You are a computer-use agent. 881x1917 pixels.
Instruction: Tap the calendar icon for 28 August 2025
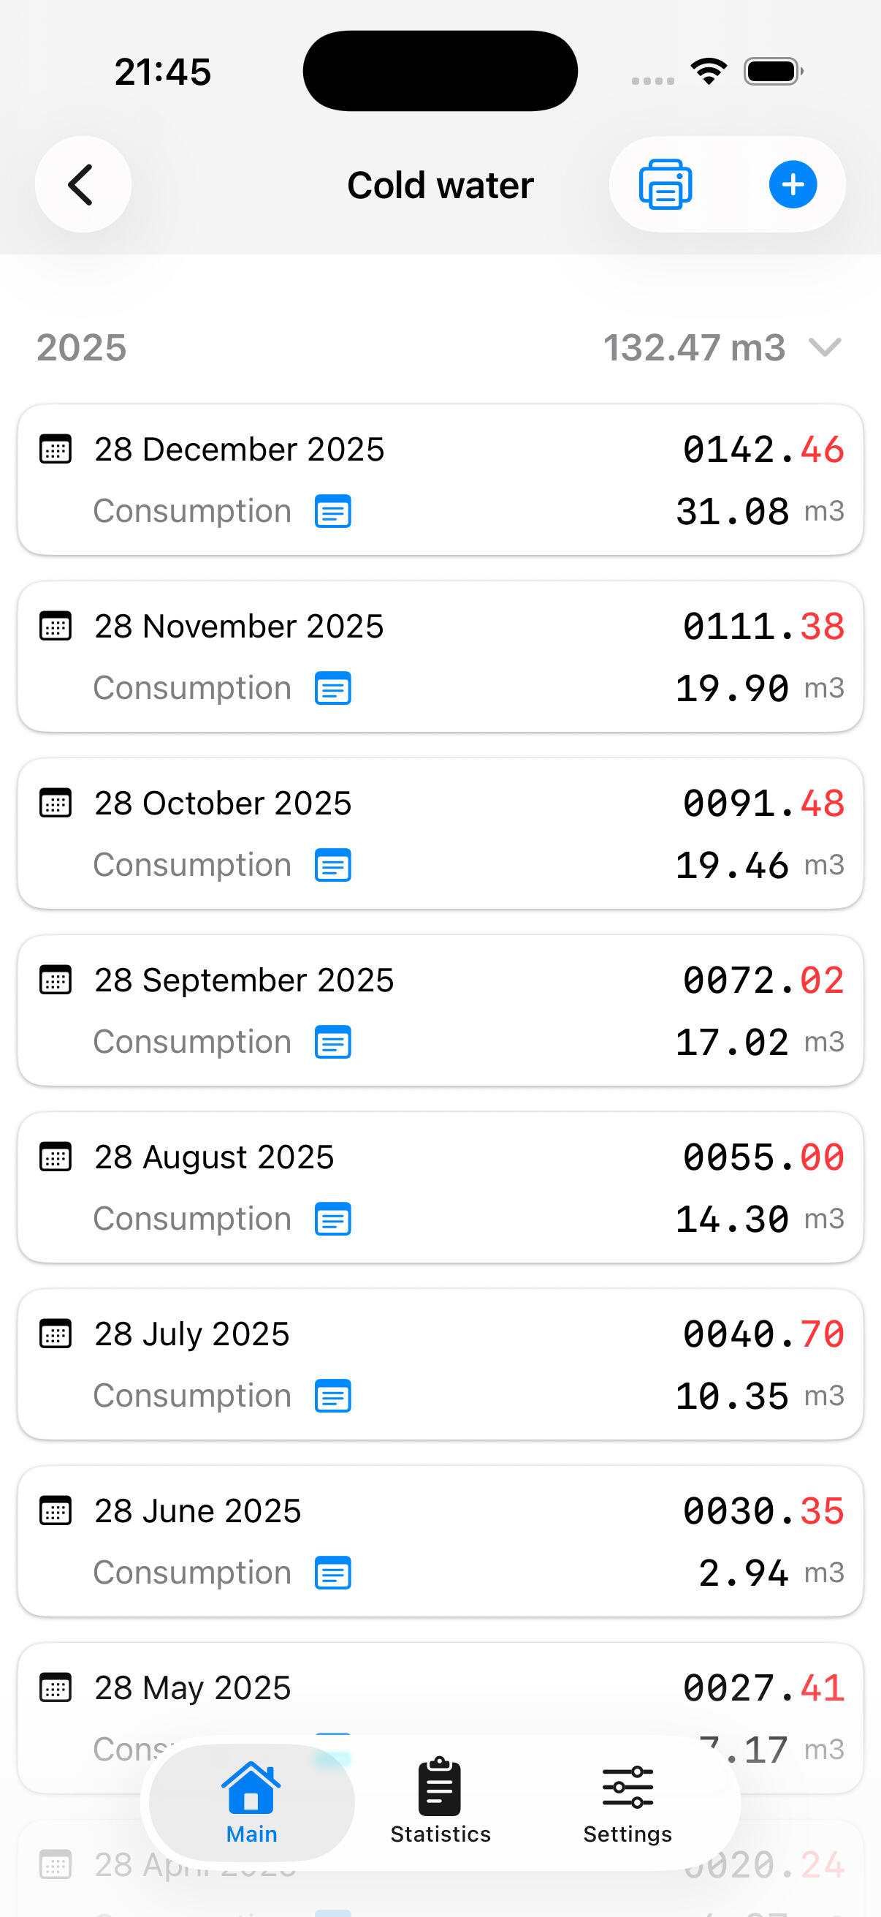point(55,1157)
